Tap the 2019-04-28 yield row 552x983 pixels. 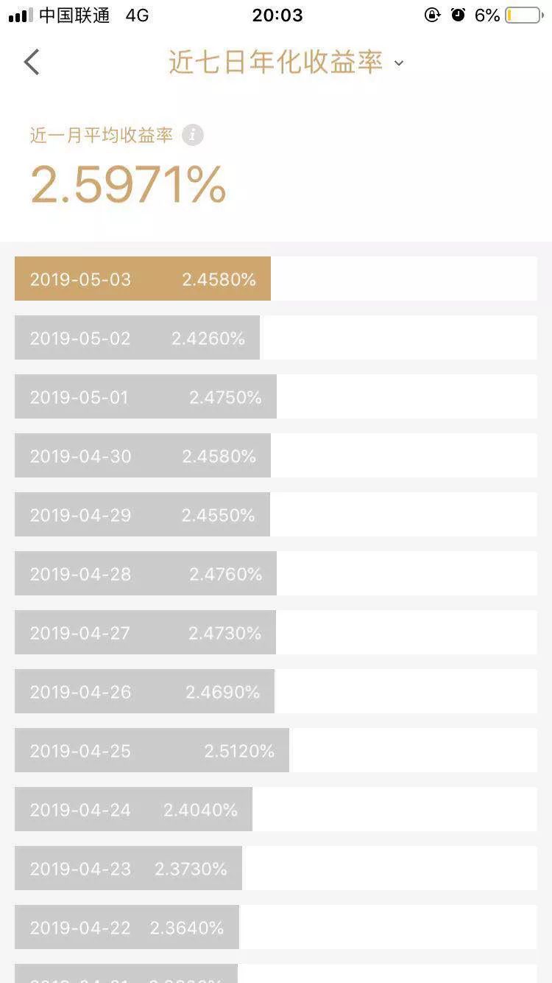pos(146,573)
